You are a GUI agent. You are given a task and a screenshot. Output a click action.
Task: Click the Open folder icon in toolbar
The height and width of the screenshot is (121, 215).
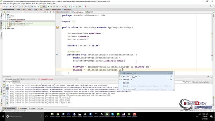[x=1, y=7]
